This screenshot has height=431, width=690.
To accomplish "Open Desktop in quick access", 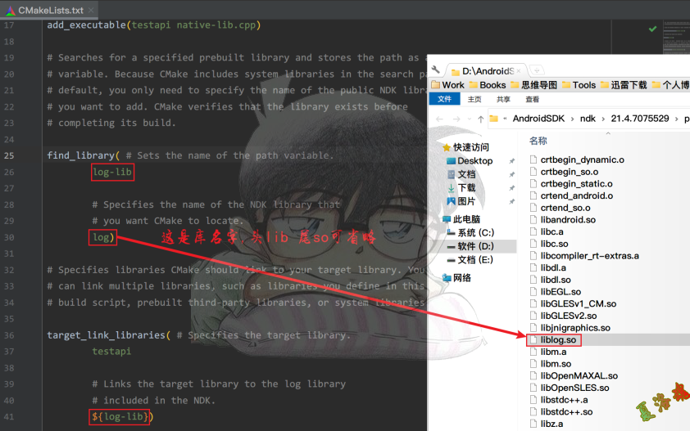I will 470,161.
